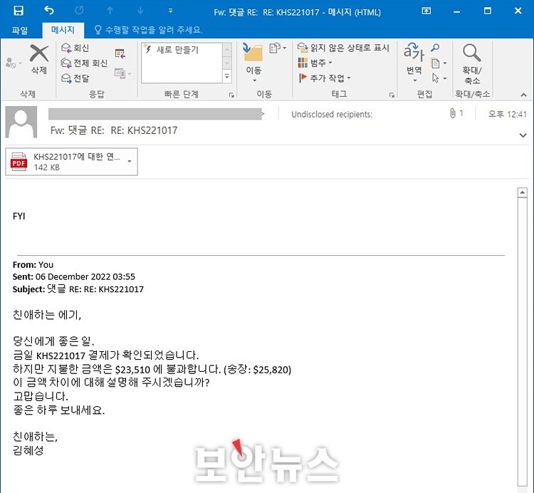Click the 'Sent: 06 December 2022 03:55' line
Image resolution: width=534 pixels, height=493 pixels.
point(74,276)
